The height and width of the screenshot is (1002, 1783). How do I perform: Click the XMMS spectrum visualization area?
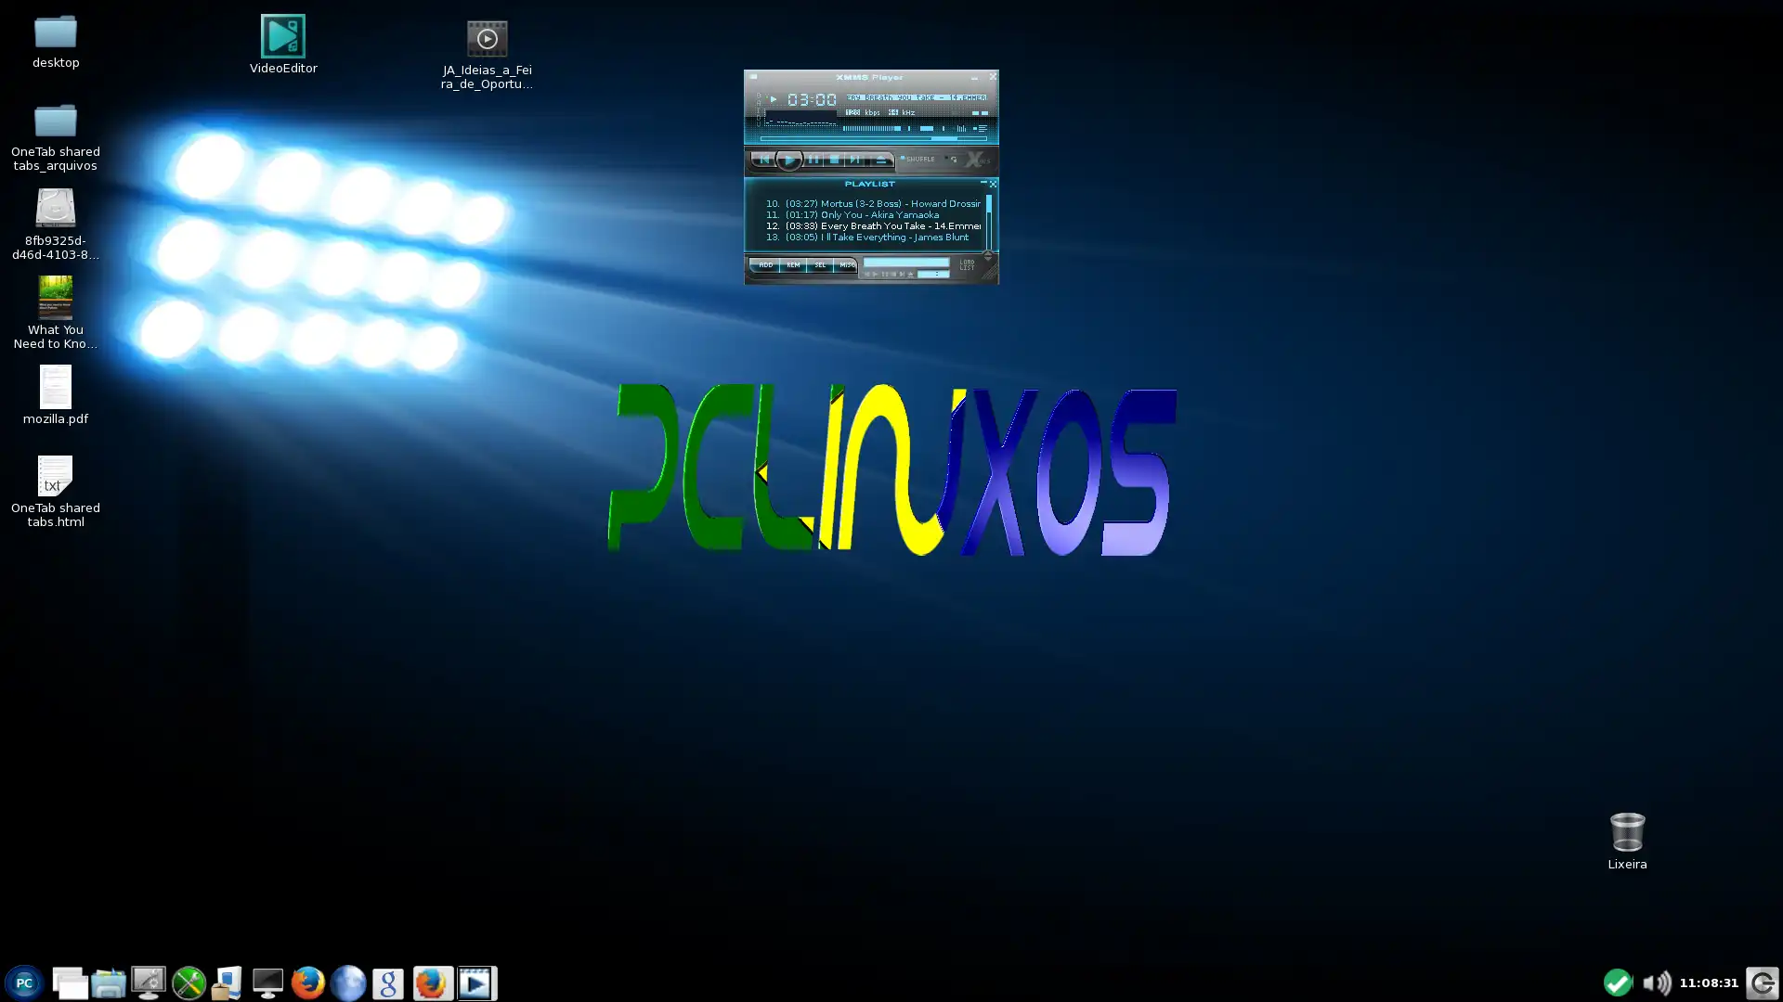point(801,117)
